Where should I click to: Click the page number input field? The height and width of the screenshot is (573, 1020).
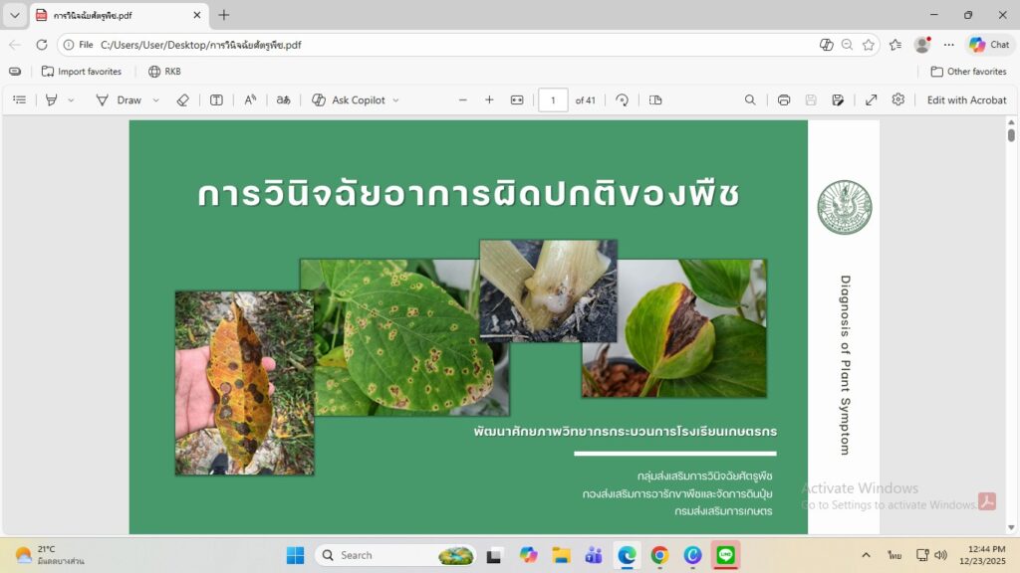[553, 99]
